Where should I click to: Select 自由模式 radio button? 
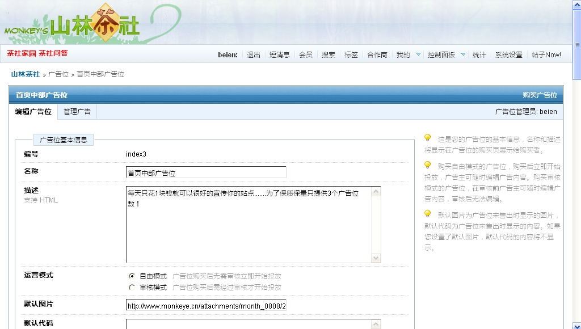pyautogui.click(x=132, y=276)
